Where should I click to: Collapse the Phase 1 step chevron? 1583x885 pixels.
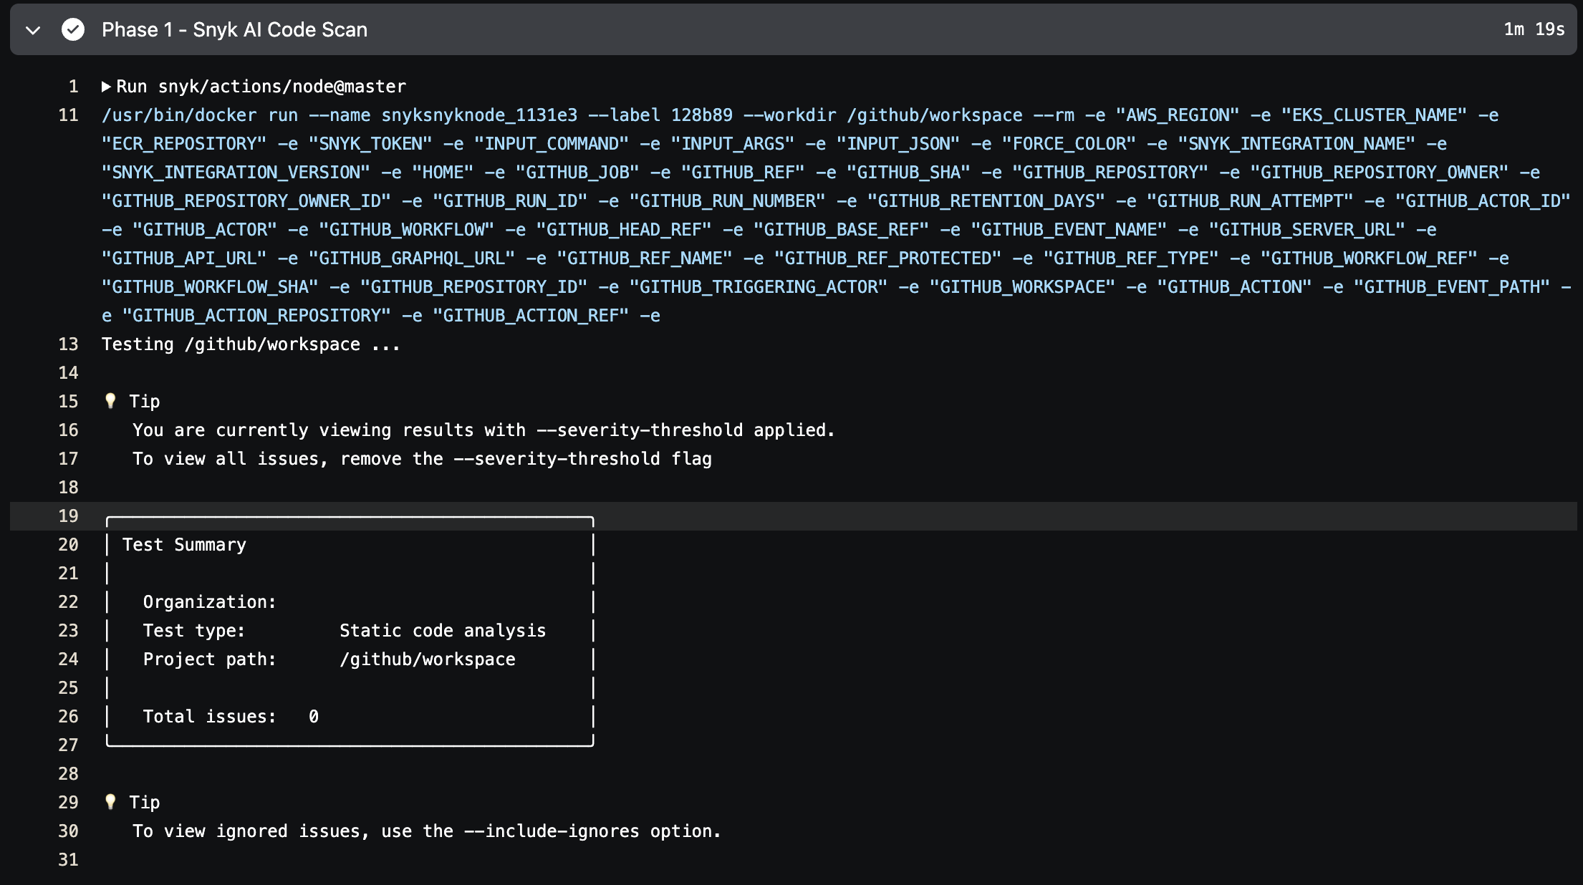pyautogui.click(x=33, y=30)
